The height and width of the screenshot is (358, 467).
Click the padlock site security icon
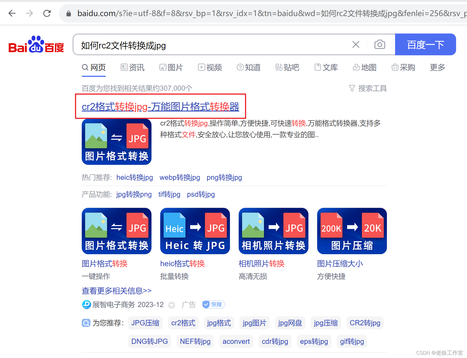(69, 13)
